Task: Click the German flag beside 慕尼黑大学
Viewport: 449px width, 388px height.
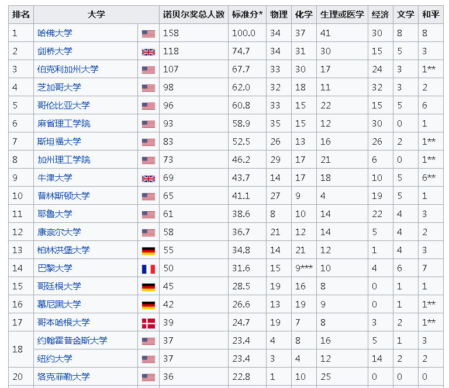Action: click(148, 305)
